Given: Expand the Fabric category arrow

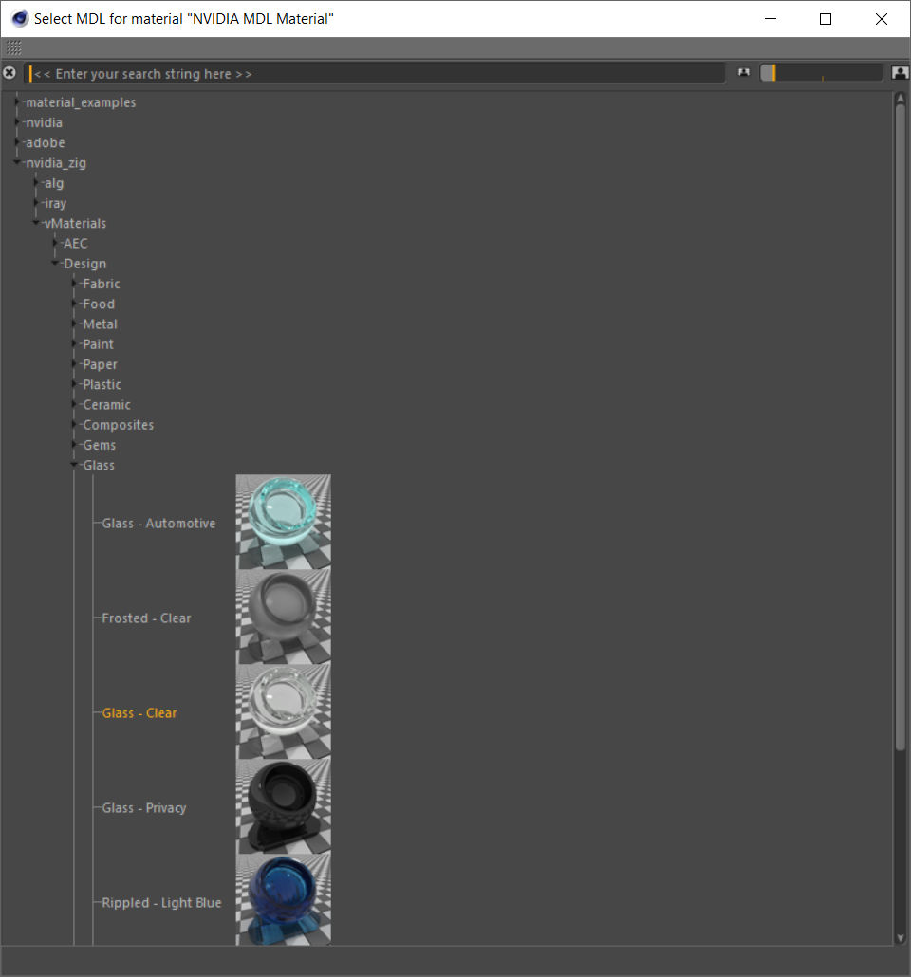Looking at the screenshot, I should 74,284.
